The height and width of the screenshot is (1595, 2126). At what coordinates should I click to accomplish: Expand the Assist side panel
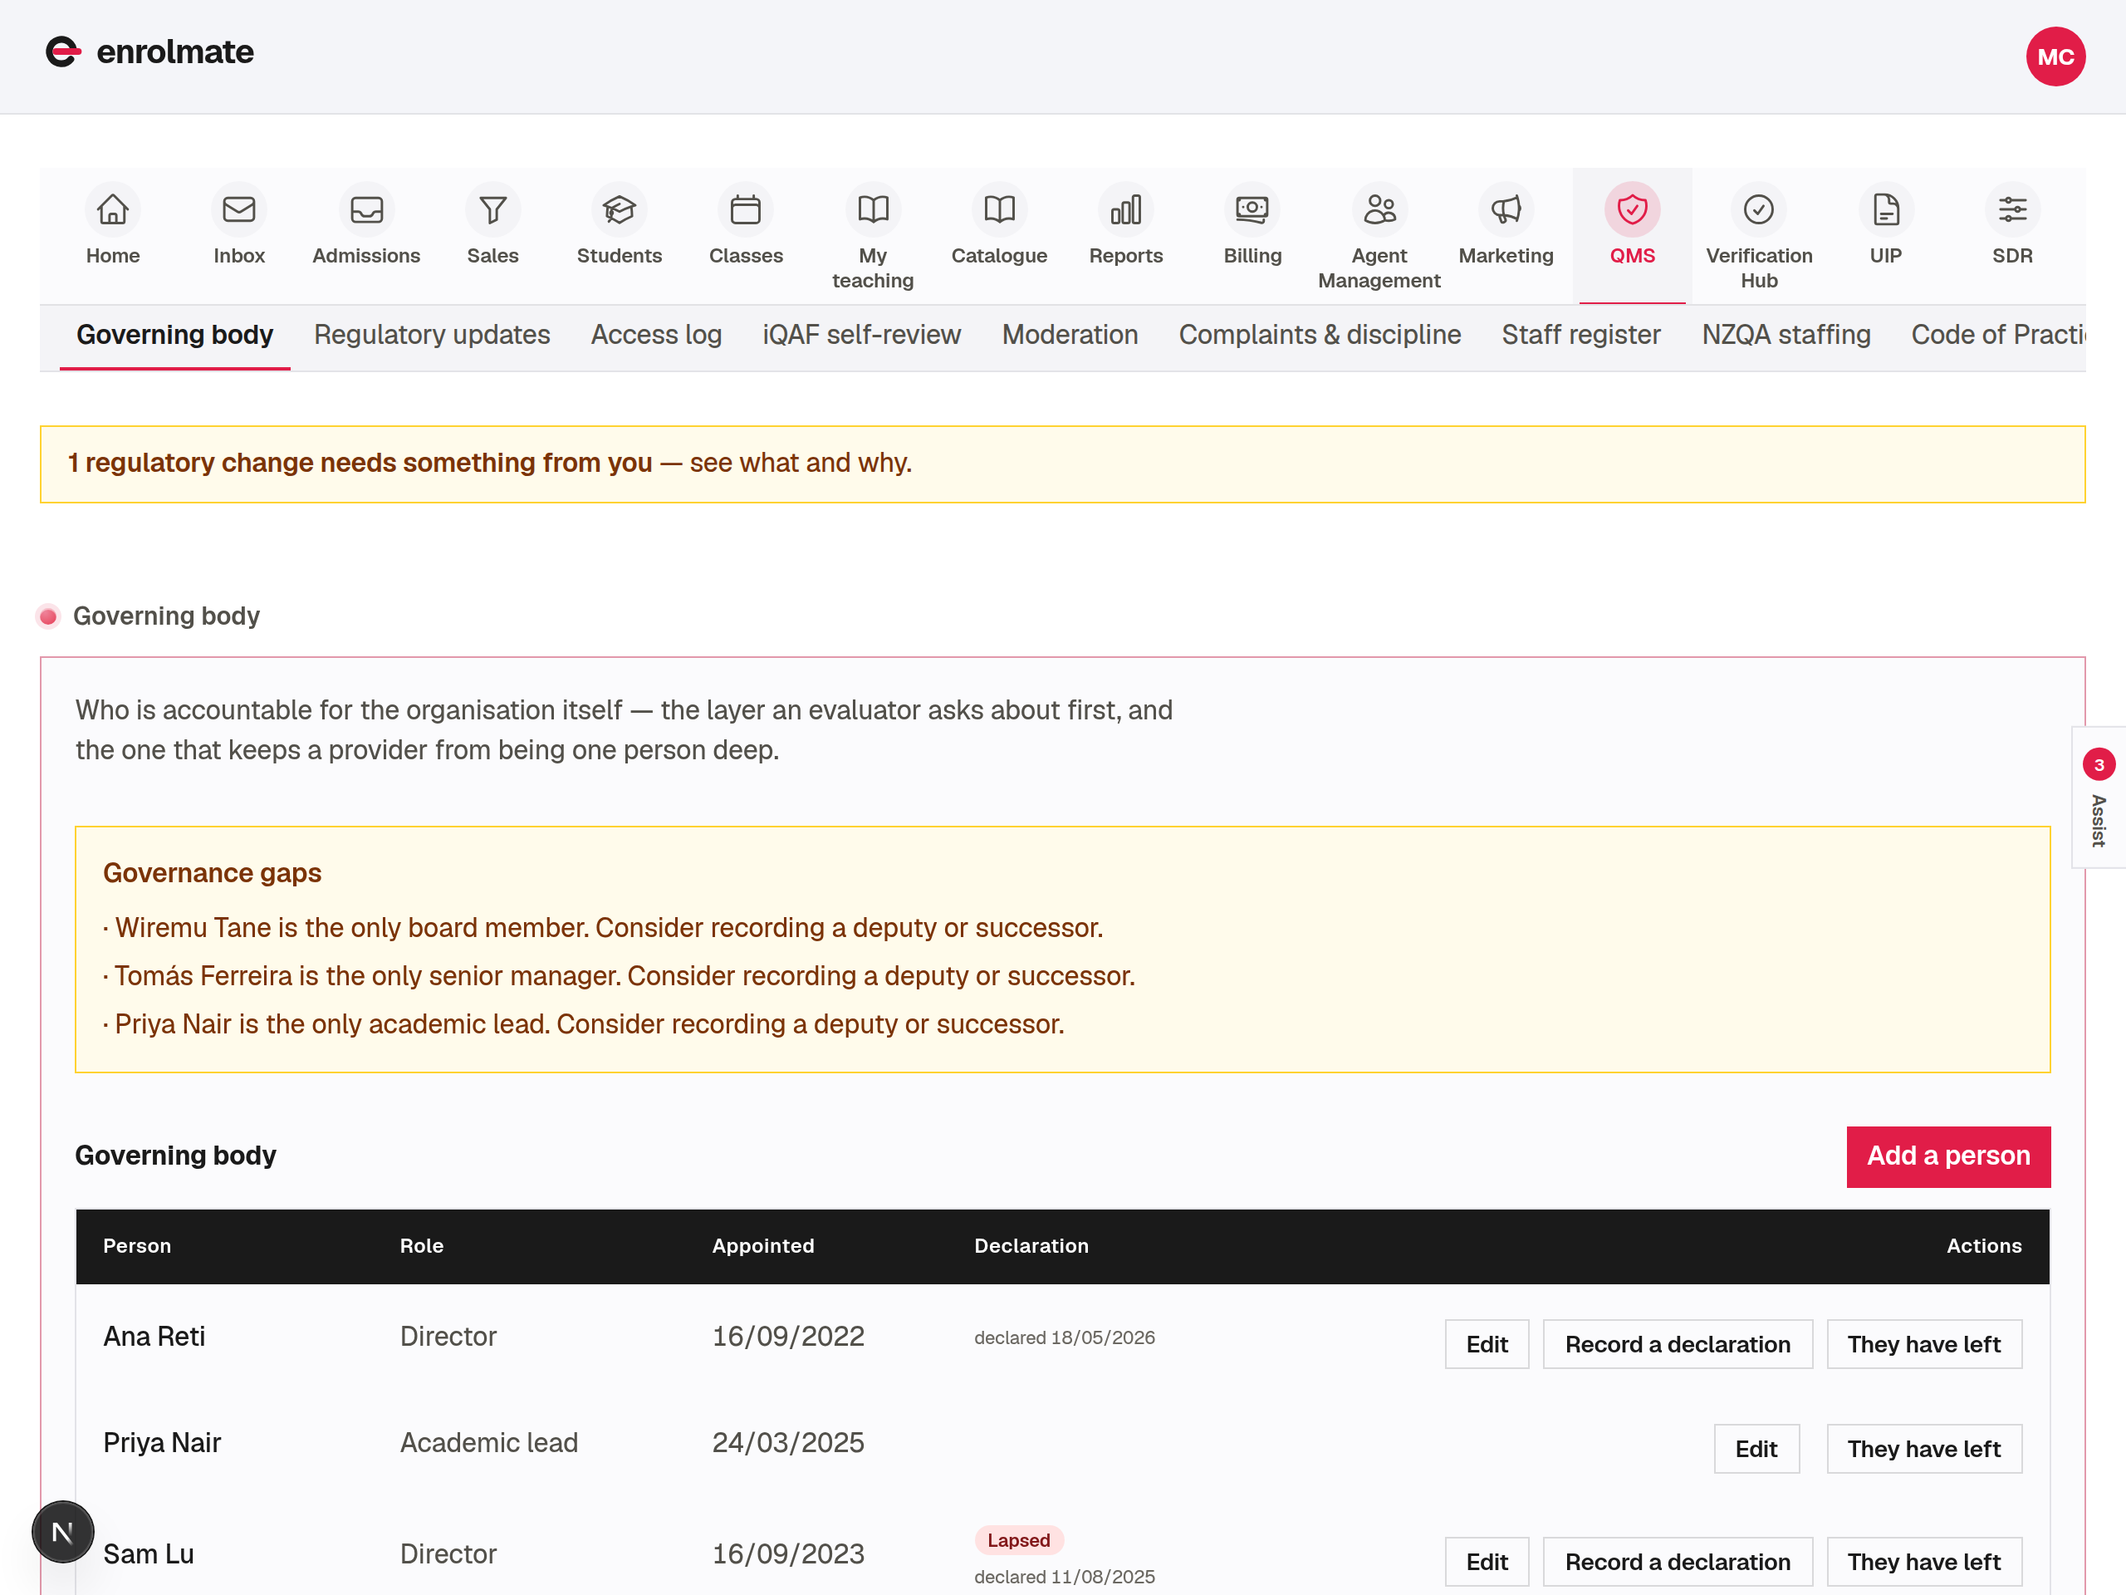(2098, 798)
